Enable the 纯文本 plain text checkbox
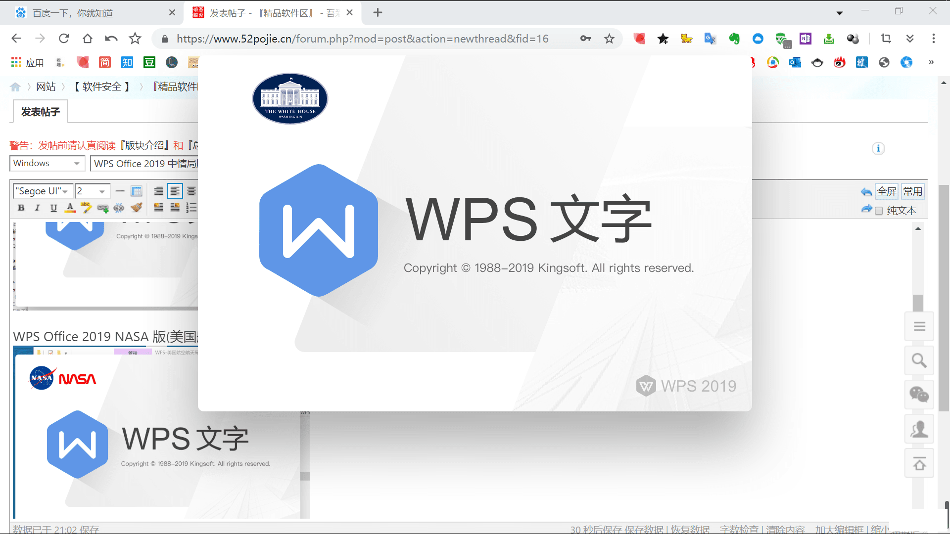 (879, 211)
